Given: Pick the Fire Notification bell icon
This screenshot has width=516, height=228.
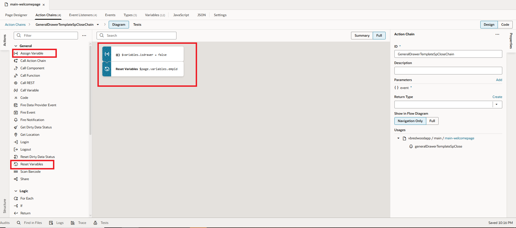Looking at the screenshot, I should (x=16, y=120).
